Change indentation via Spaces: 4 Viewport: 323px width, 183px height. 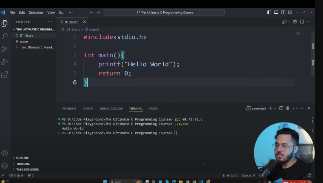(248, 176)
